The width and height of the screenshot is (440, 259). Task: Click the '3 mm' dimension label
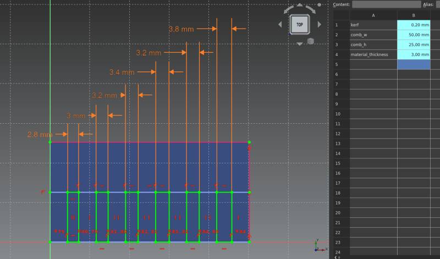click(75, 115)
